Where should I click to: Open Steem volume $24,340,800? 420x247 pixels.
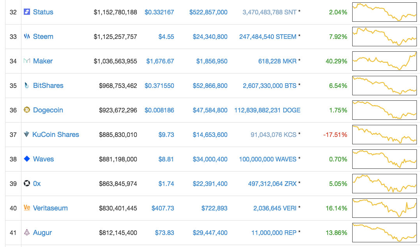[210, 37]
